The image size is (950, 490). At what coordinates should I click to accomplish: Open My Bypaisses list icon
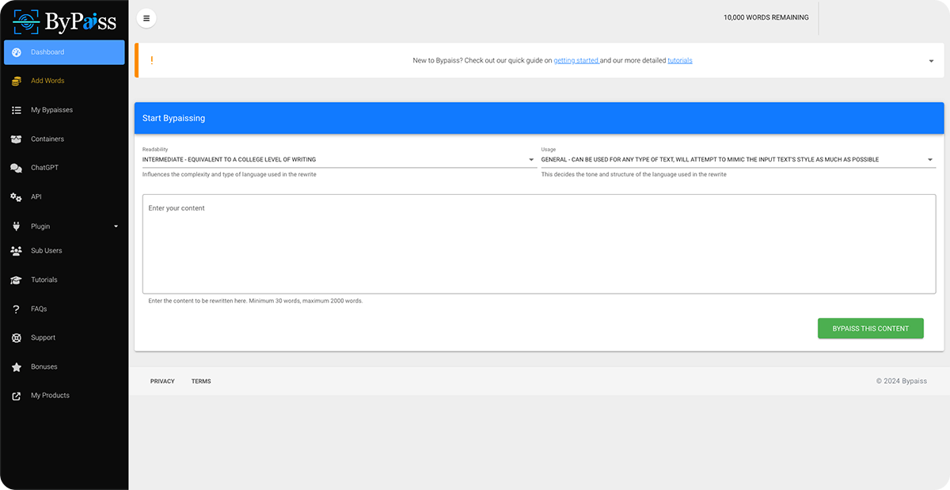pyautogui.click(x=16, y=110)
